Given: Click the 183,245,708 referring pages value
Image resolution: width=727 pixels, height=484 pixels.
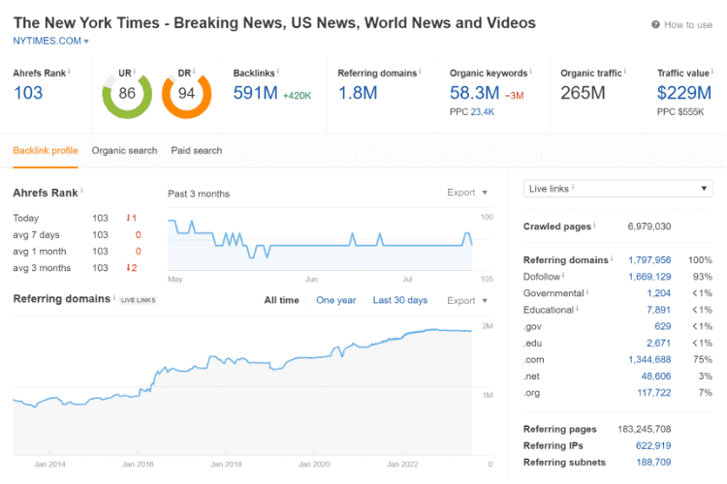Looking at the screenshot, I should point(644,430).
